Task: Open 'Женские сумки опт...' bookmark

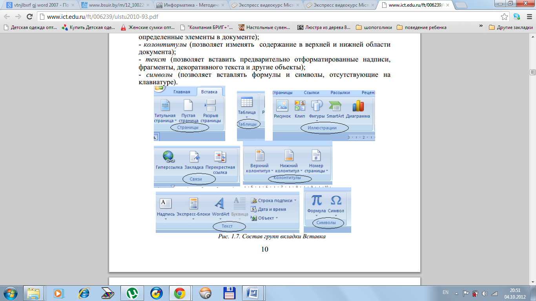Action: pos(148,27)
